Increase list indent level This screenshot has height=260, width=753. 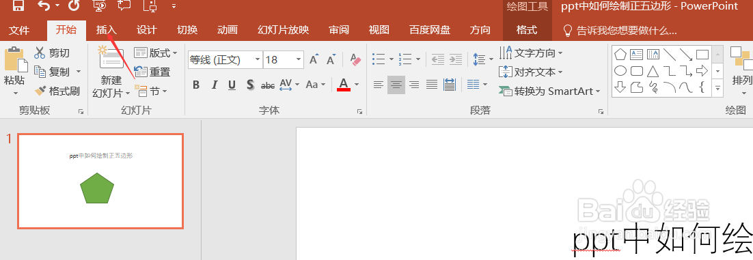coord(455,59)
